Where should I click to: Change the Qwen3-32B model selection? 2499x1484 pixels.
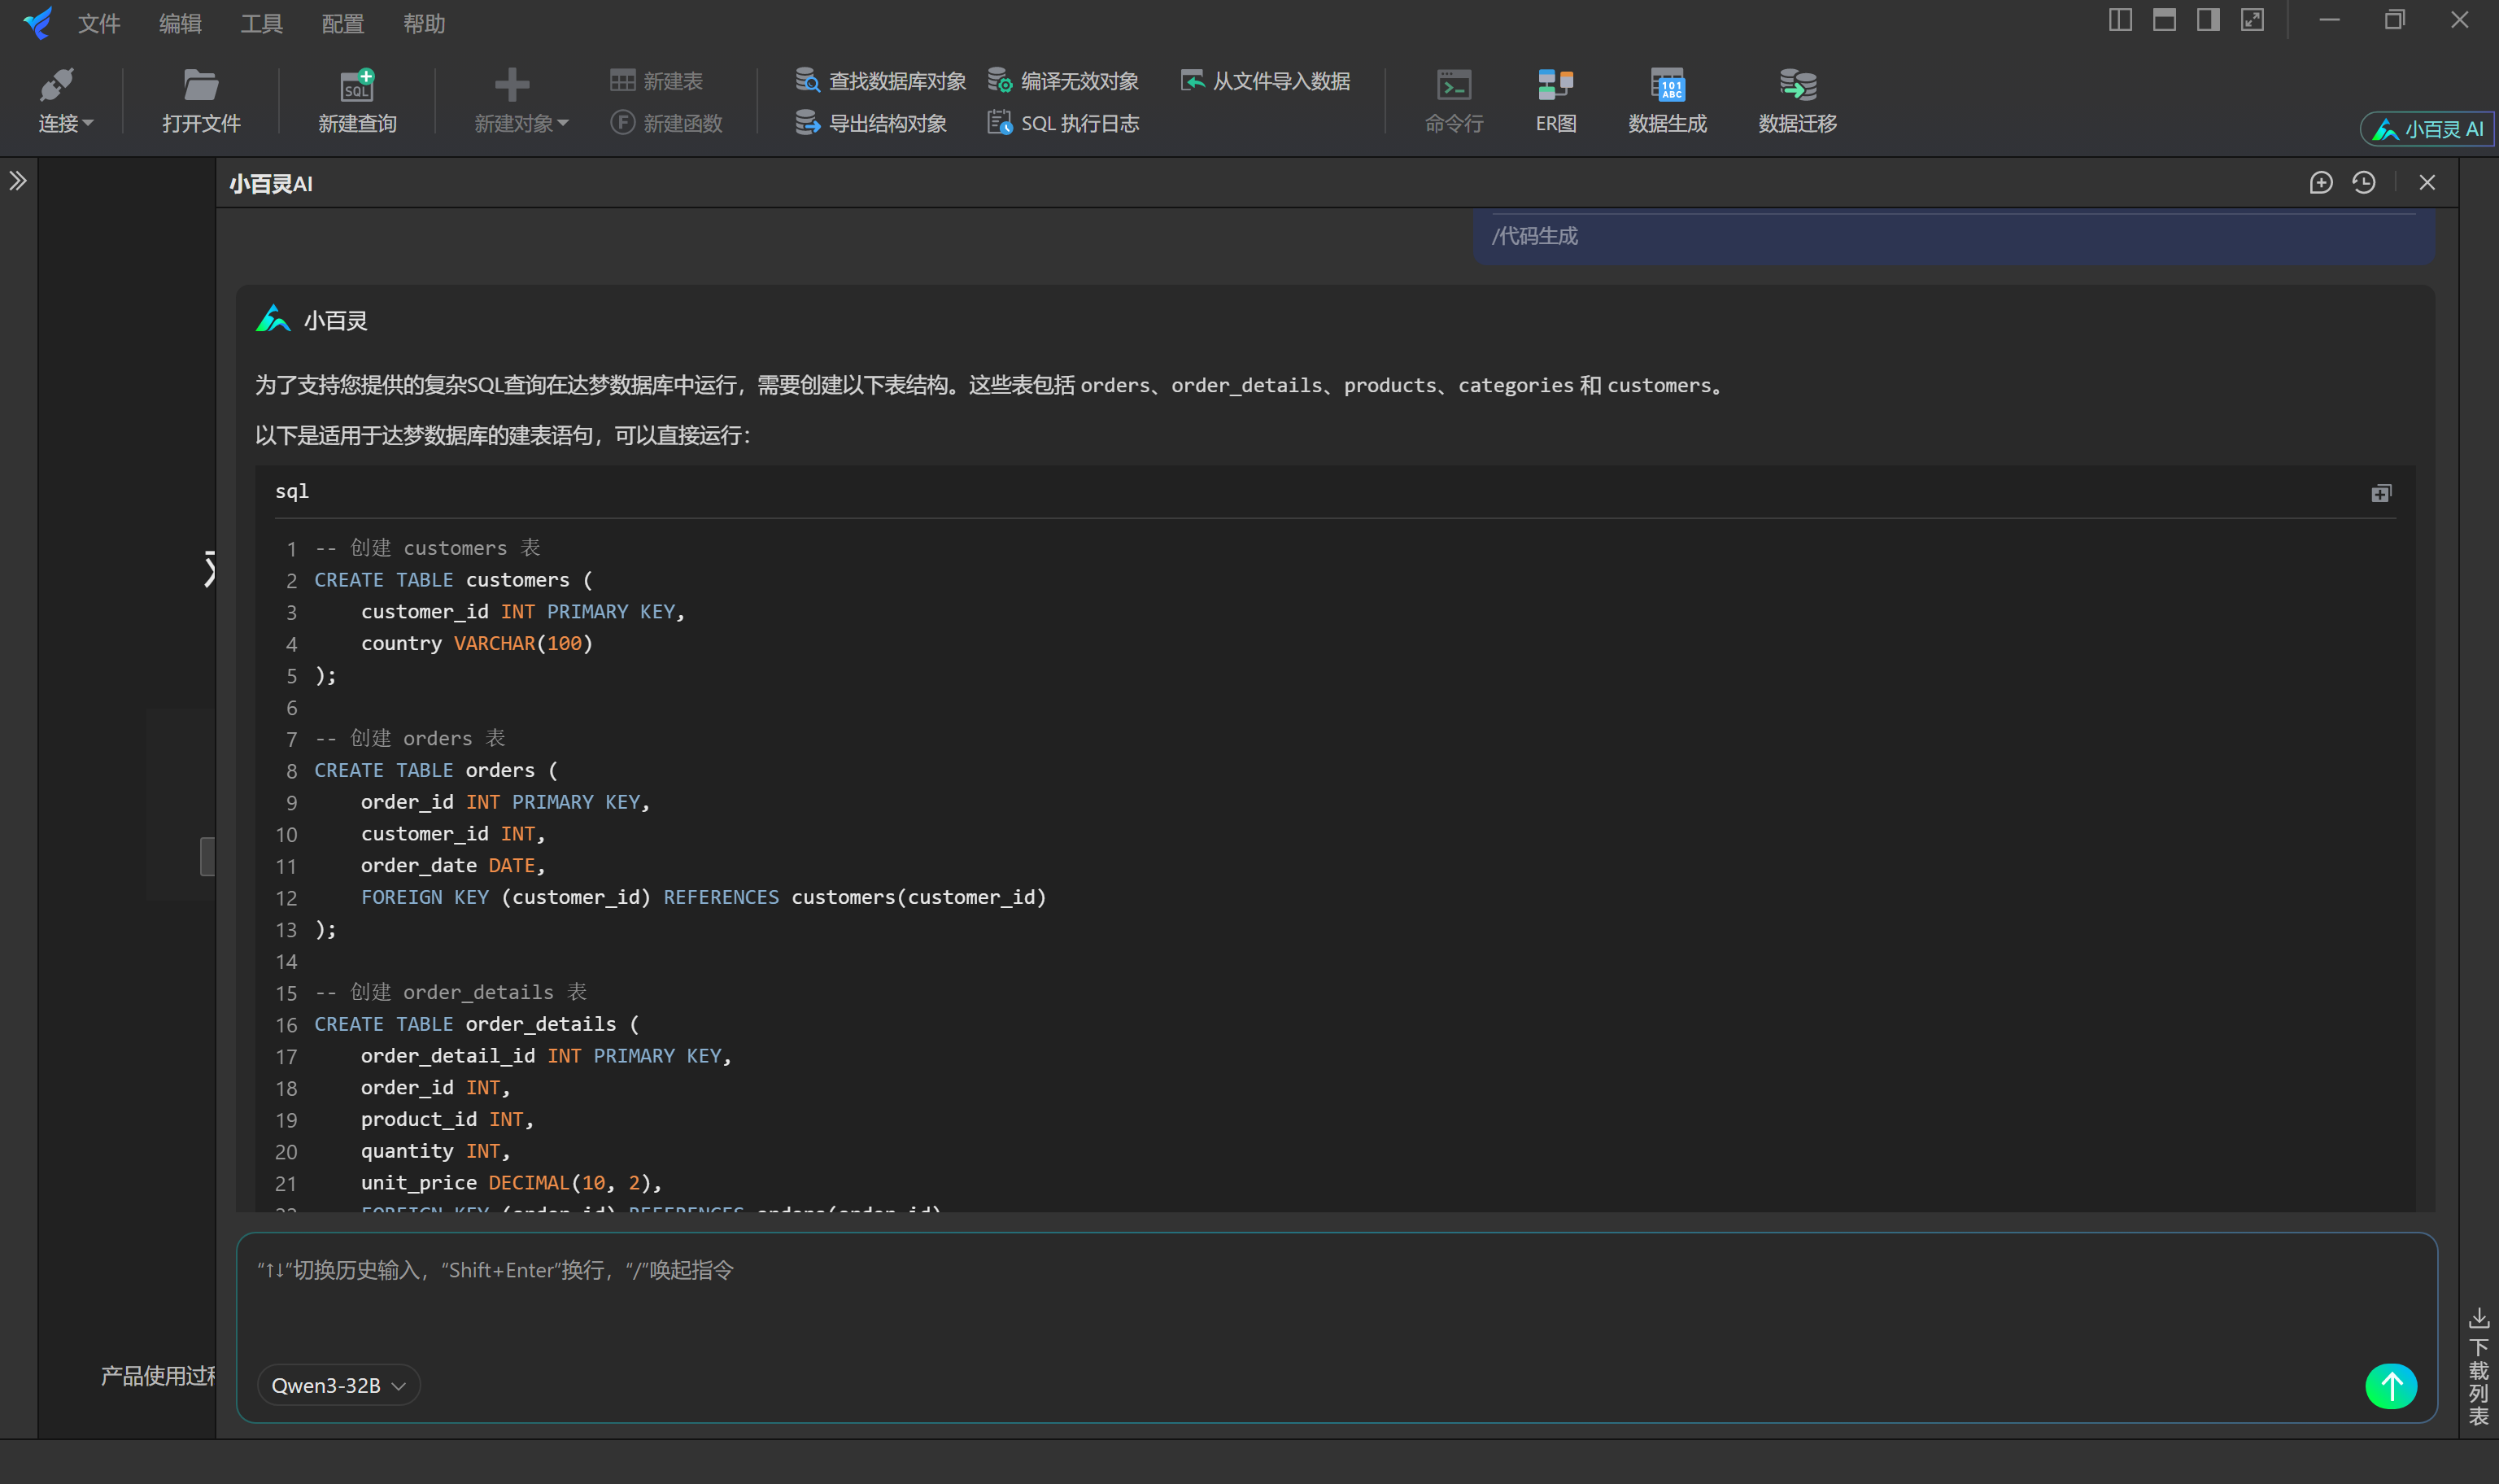point(338,1385)
